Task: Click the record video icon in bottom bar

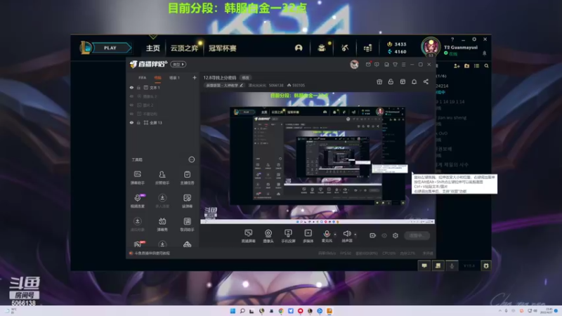Action: [x=373, y=235]
